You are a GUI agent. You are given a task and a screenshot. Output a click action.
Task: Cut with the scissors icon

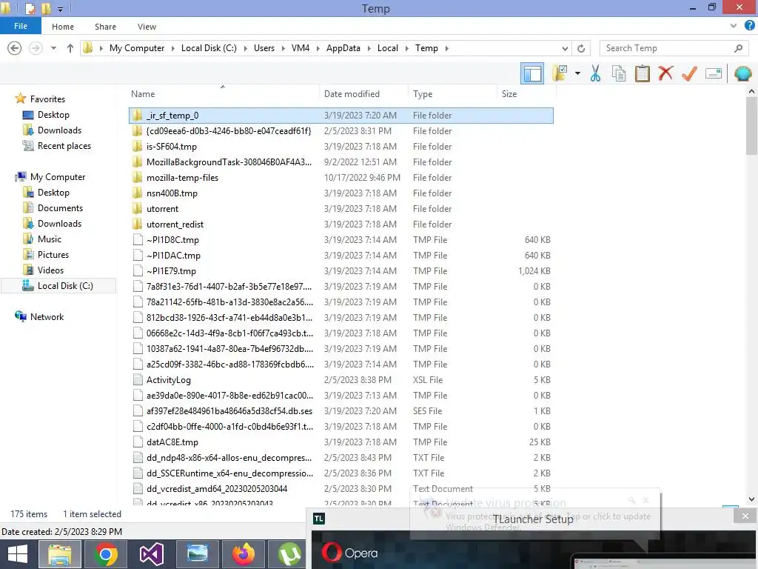[x=596, y=73]
